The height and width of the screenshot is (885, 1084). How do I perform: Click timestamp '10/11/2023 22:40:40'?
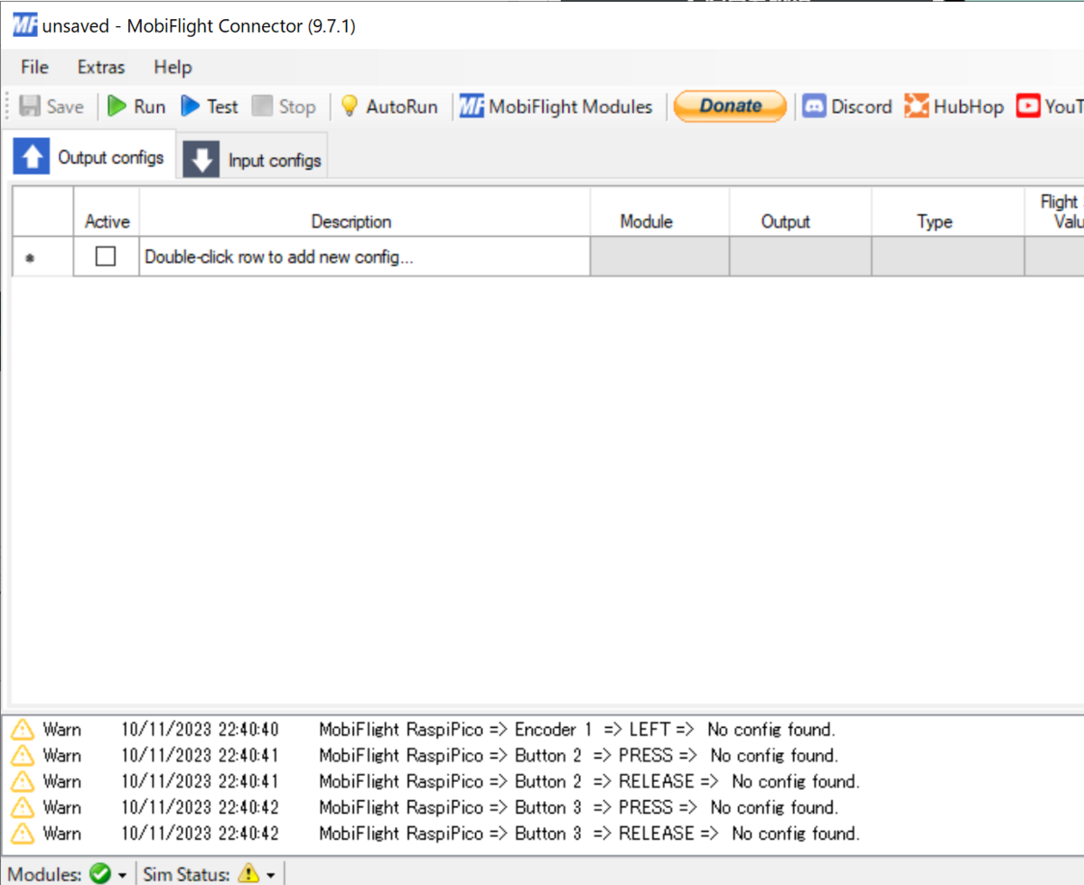pos(201,729)
